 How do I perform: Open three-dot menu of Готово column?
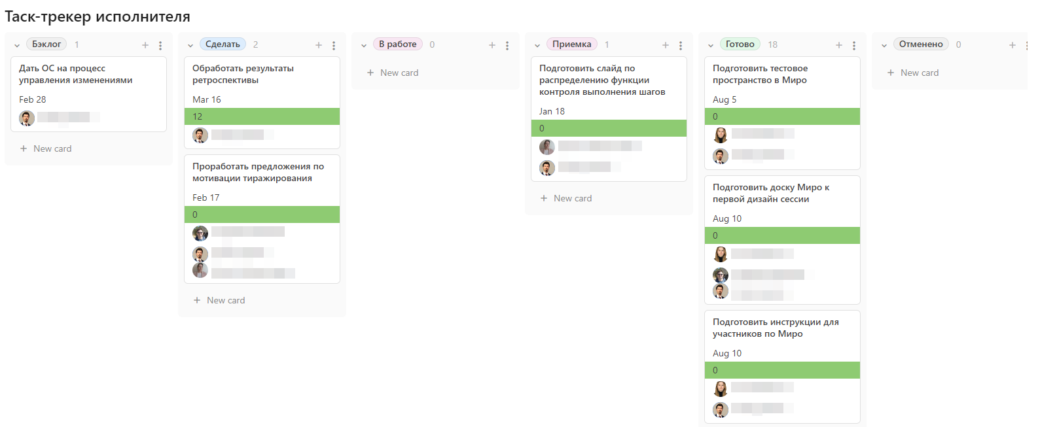tap(854, 45)
